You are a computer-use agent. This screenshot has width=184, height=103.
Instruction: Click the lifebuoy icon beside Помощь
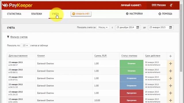160,14
